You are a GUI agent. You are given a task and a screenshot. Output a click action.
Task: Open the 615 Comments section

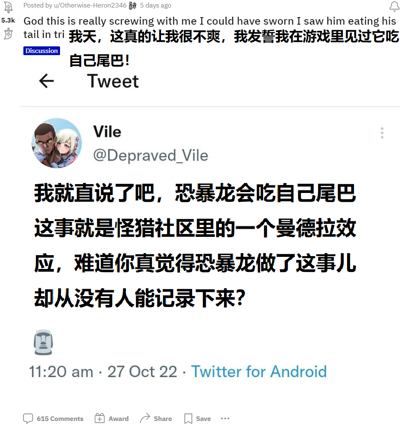(53, 418)
